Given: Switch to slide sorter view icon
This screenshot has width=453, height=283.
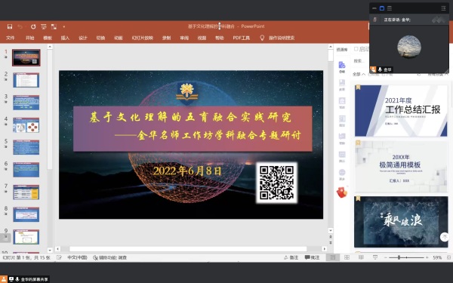Looking at the screenshot, I should (x=347, y=257).
